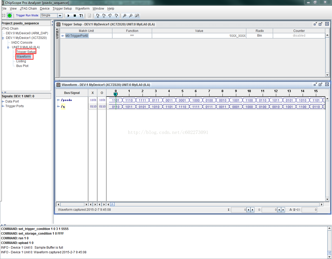
Task: Select Listing in the project tree
Action: click(x=21, y=61)
